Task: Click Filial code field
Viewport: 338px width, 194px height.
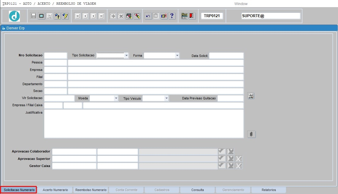Action: [x=55, y=77]
